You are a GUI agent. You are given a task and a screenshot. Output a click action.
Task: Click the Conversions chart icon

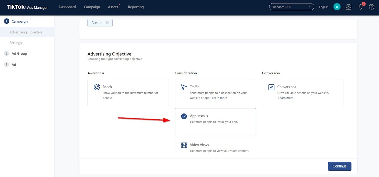tap(271, 87)
